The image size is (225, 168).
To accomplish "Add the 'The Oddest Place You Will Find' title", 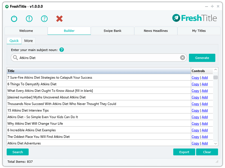I will (x=205, y=137).
